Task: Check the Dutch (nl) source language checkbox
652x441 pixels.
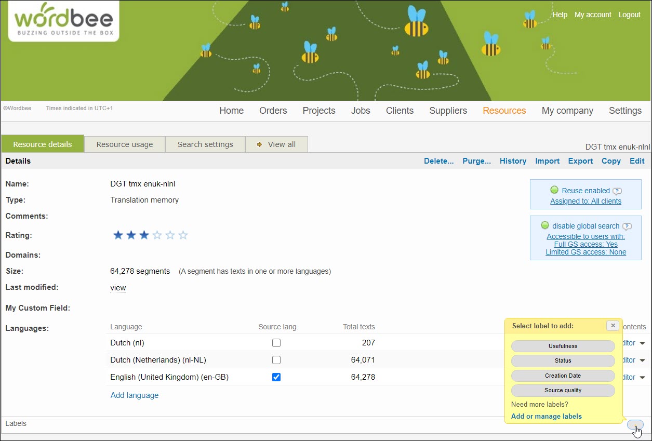Action: (x=276, y=343)
